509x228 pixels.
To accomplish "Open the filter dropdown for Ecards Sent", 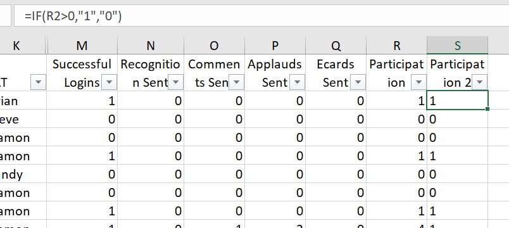I will click(358, 82).
